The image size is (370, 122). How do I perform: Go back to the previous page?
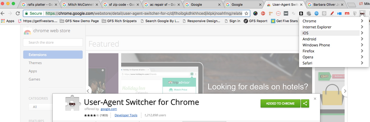(2, 13)
